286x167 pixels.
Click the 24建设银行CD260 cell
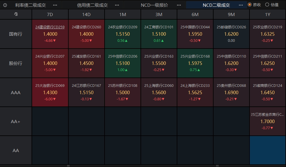pos(86,34)
